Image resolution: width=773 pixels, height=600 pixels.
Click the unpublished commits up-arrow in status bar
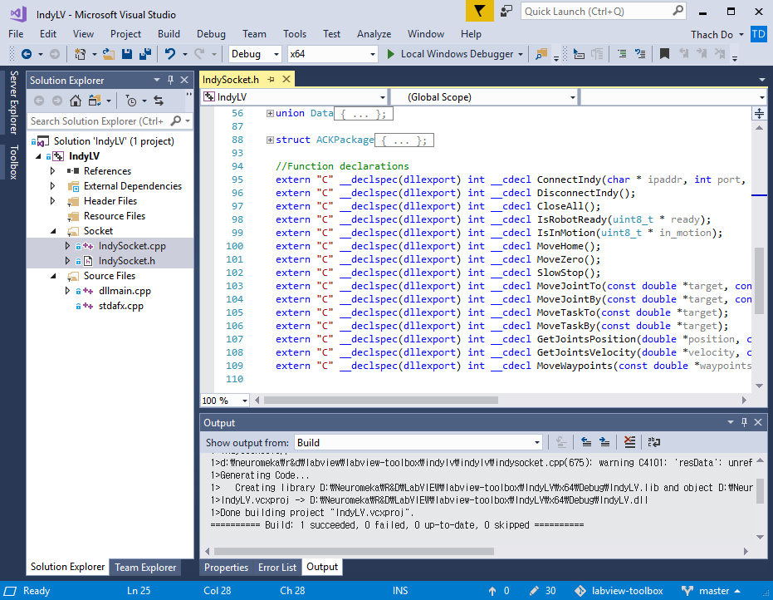[x=492, y=591]
